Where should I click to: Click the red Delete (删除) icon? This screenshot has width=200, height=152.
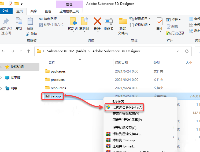[97, 21]
